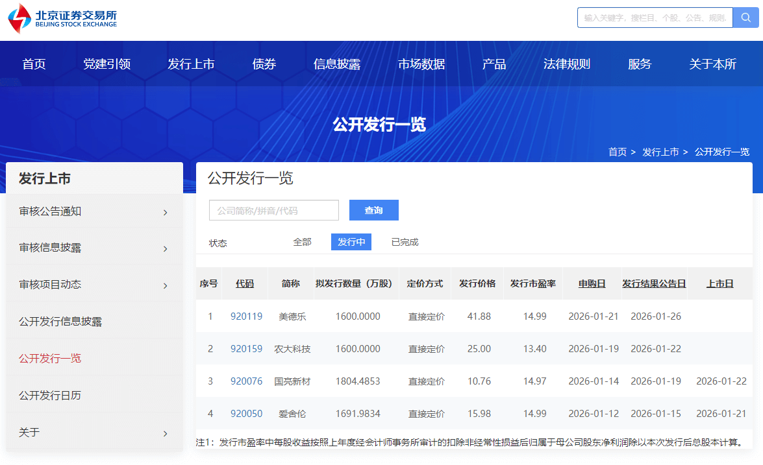Sort by the 申购日 column header
Viewport: 763px width, 465px height.
(592, 283)
